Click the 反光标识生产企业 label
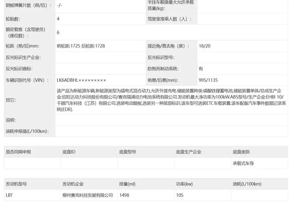293x204 pixels. (x=23, y=57)
